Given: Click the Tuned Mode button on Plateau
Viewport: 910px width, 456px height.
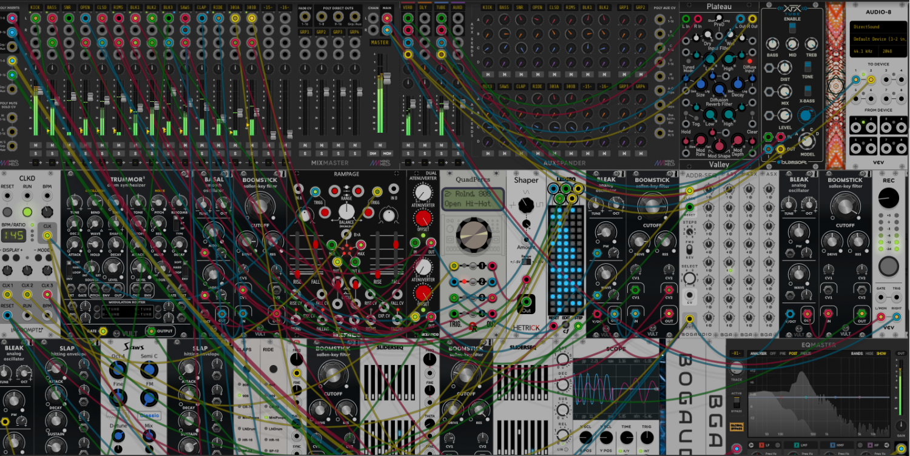Looking at the screenshot, I should click(688, 61).
